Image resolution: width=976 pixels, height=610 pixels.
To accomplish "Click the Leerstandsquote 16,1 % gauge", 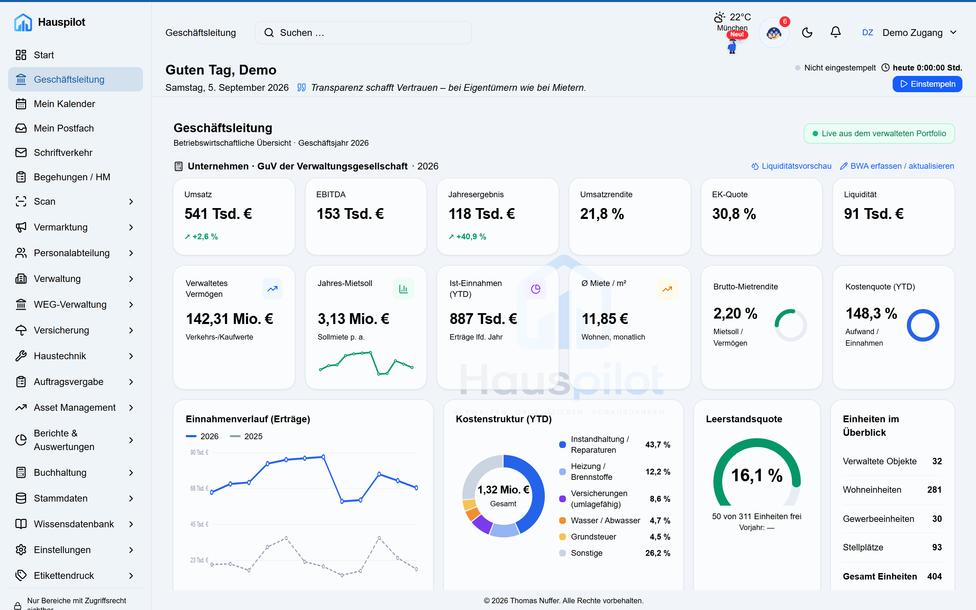I will 757,472.
